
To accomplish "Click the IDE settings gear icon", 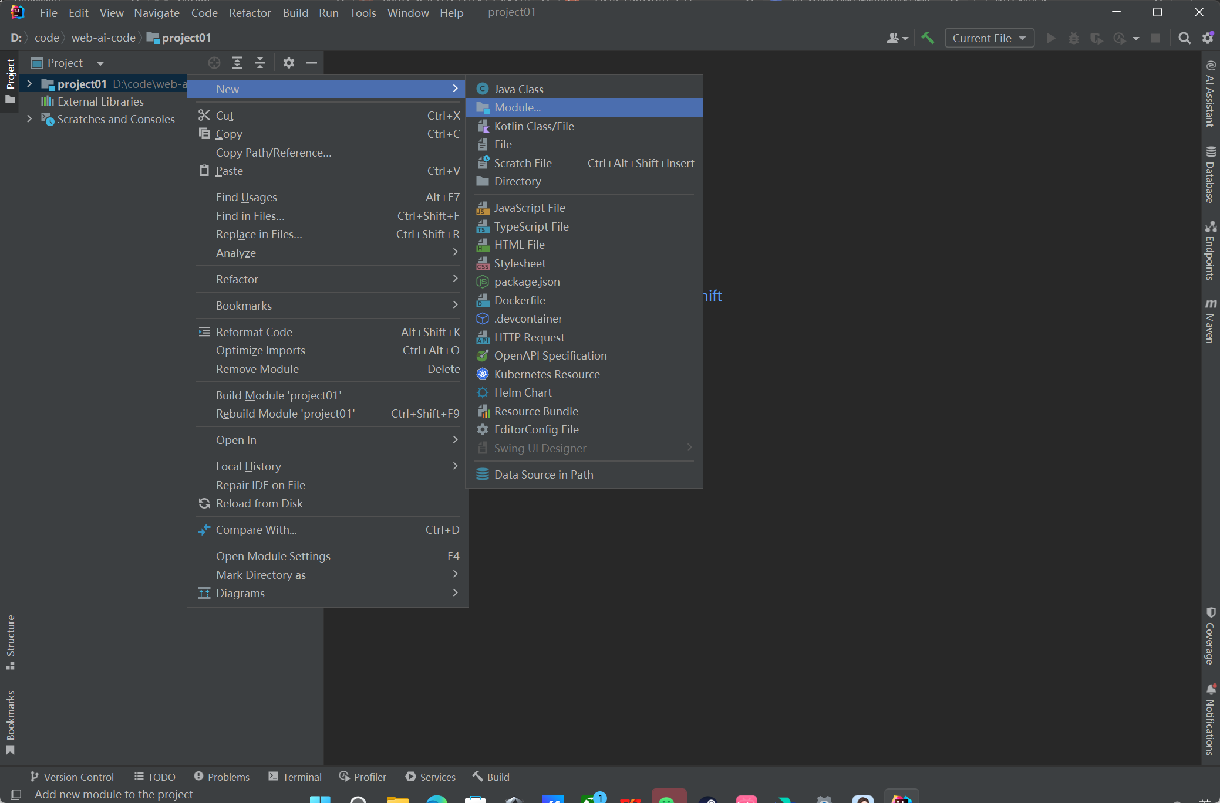I will (1208, 38).
